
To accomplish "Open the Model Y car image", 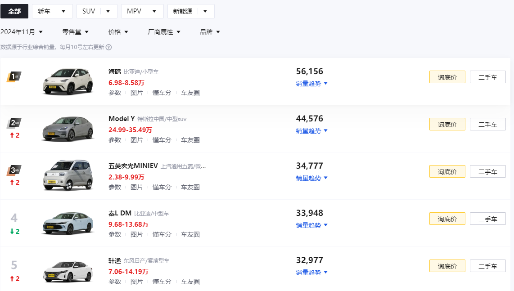I will click(x=68, y=128).
